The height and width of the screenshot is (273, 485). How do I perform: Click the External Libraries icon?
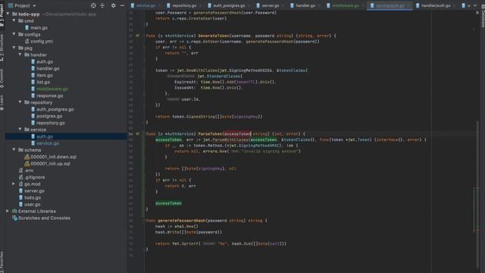pos(14,211)
